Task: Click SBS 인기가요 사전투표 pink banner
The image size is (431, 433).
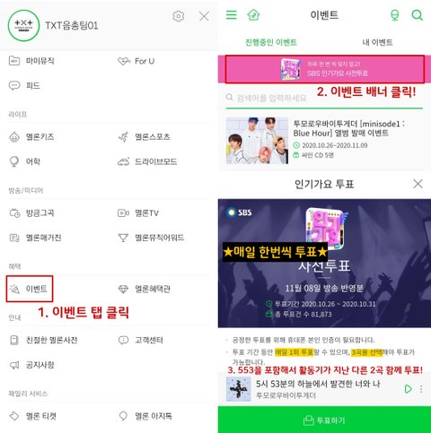Action: 325,69
